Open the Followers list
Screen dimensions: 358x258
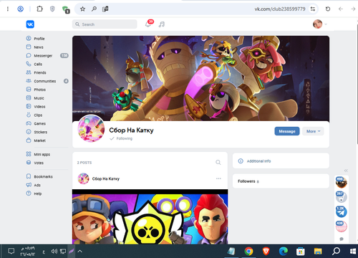tap(281, 181)
